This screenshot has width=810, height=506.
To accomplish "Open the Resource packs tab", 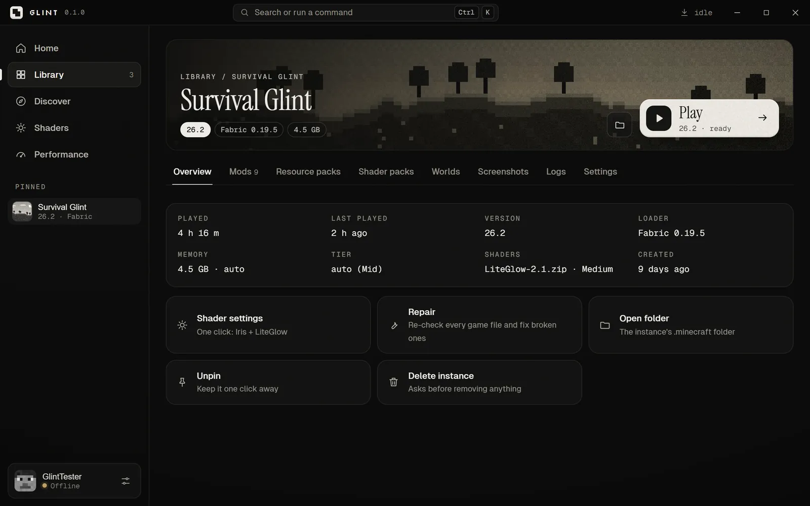I will point(308,172).
